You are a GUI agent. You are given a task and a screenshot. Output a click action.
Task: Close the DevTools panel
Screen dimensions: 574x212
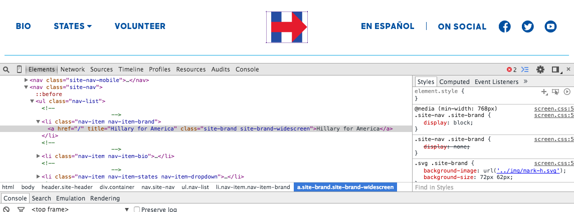568,69
